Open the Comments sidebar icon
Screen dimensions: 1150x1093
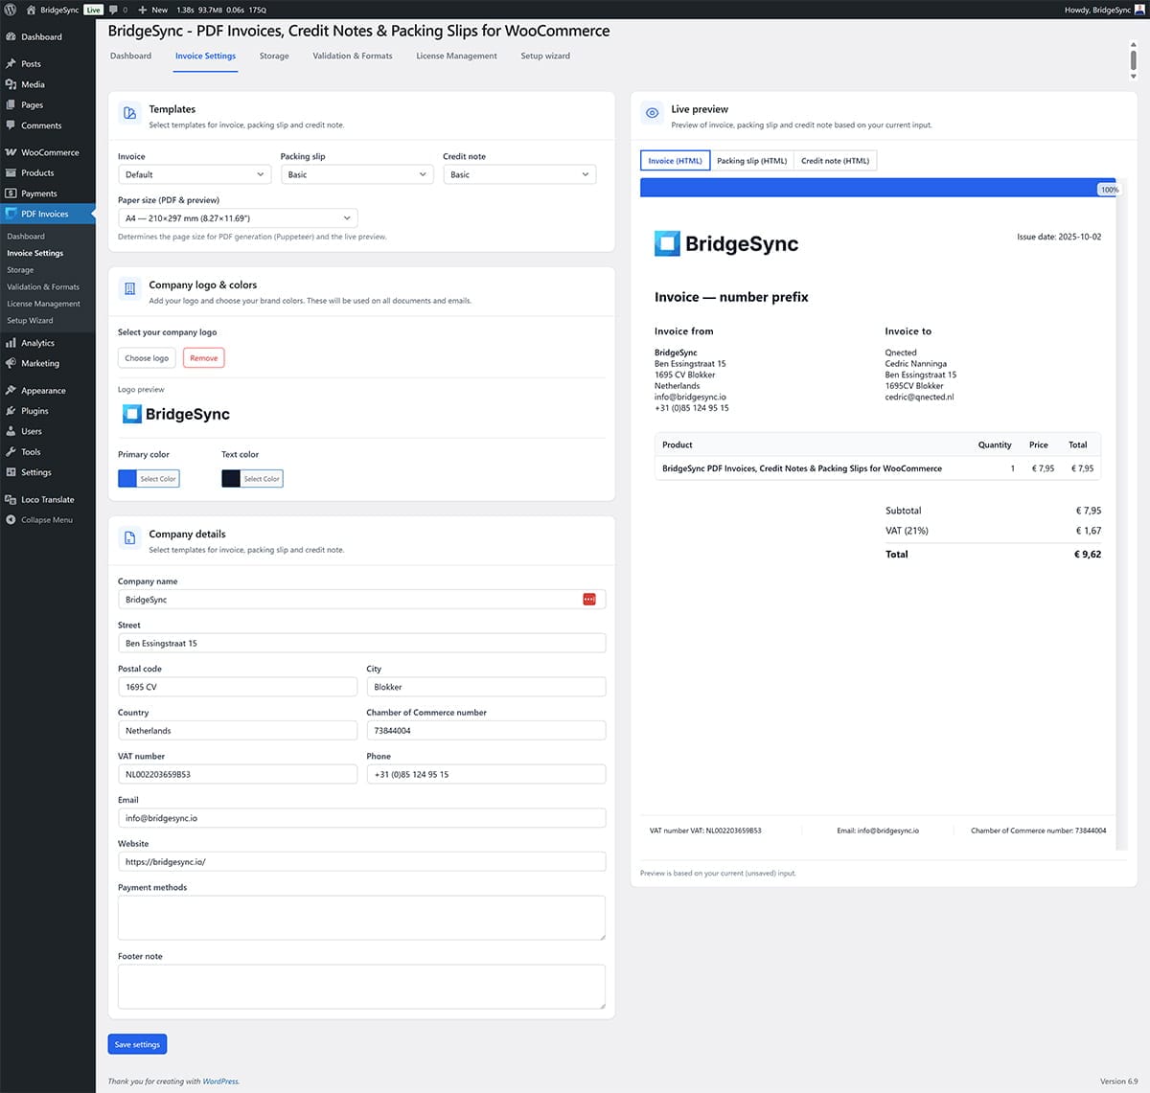coord(11,125)
